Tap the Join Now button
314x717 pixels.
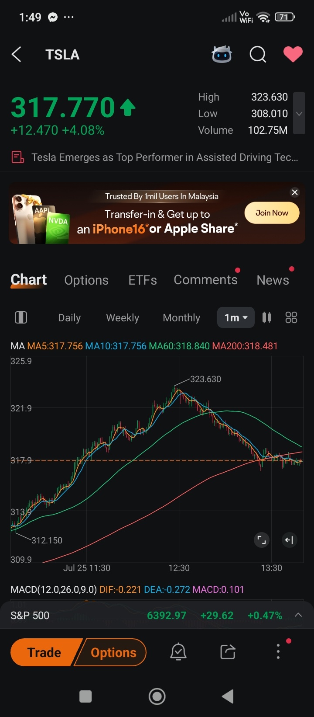(x=272, y=213)
